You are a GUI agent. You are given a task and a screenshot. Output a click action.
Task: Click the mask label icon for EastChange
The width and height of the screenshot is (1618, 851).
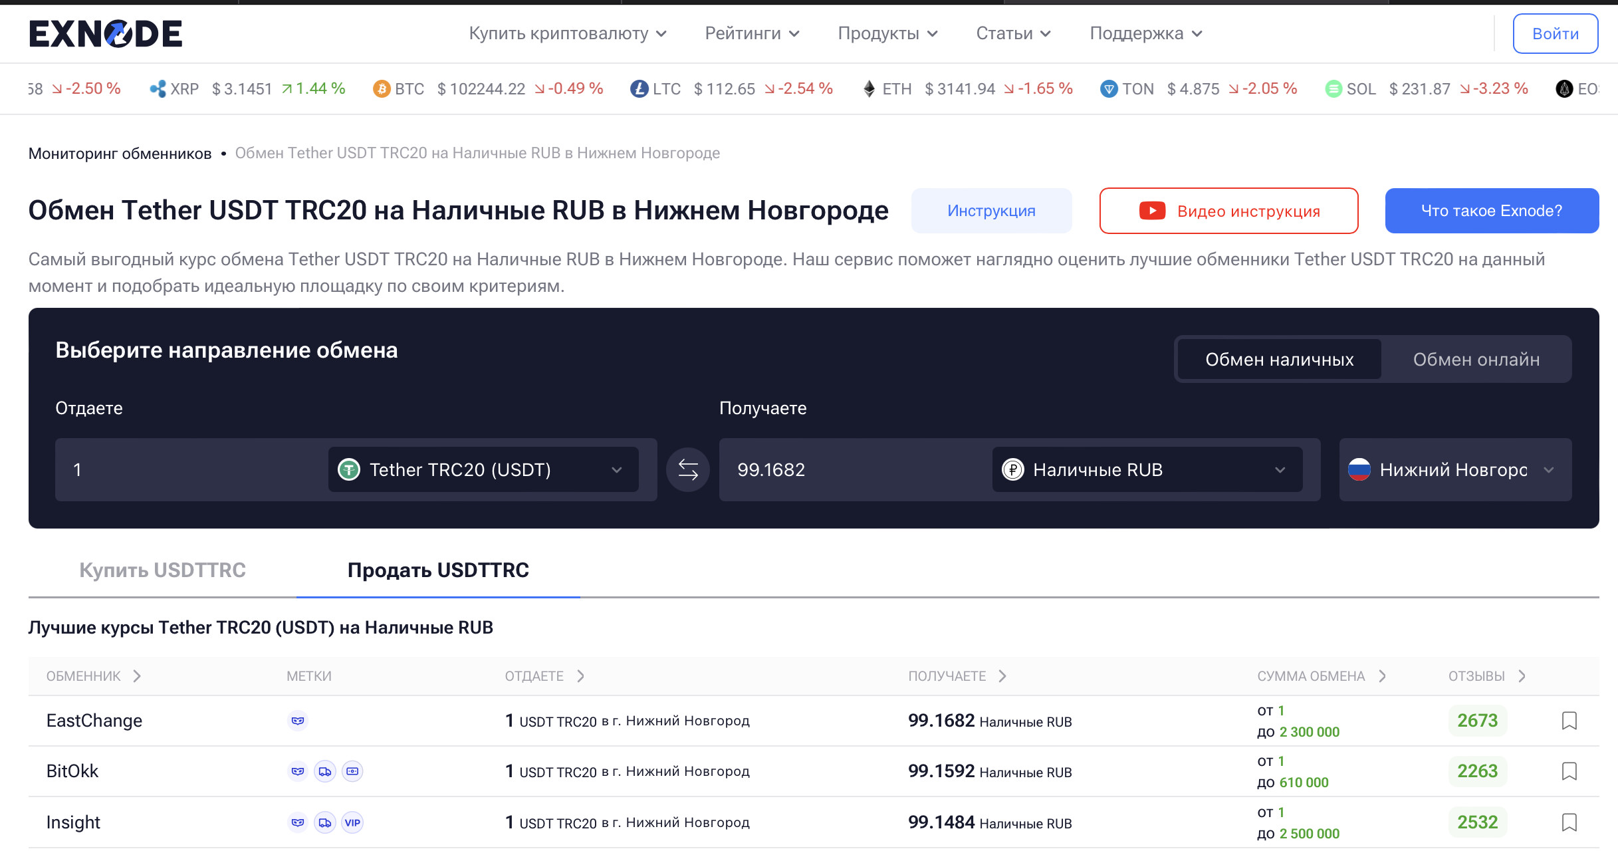298,721
